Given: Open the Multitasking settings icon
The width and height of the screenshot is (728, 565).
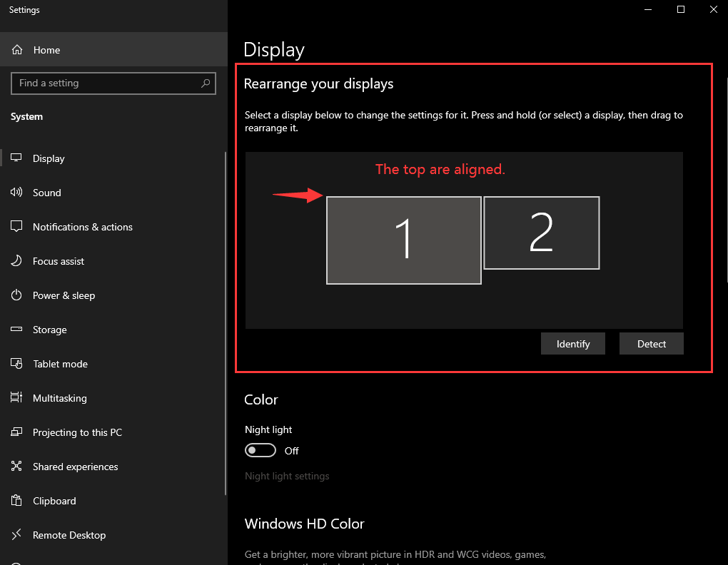Looking at the screenshot, I should [16, 398].
